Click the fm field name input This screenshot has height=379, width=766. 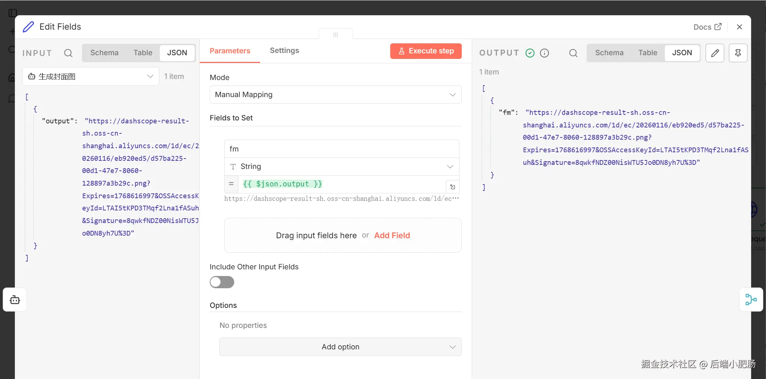pyautogui.click(x=342, y=149)
